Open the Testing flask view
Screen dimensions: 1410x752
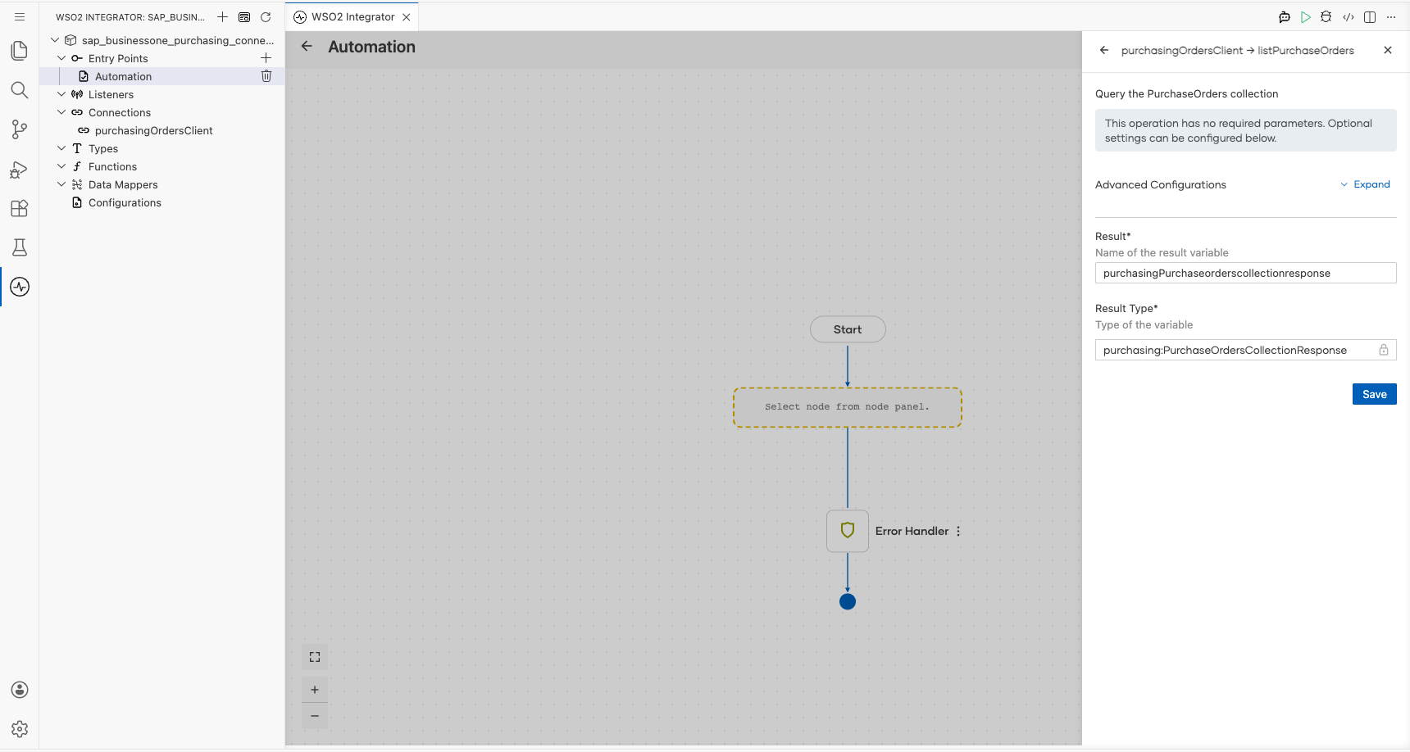[20, 247]
